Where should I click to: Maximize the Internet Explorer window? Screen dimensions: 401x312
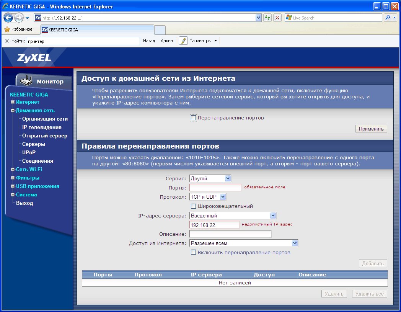pos(386,6)
